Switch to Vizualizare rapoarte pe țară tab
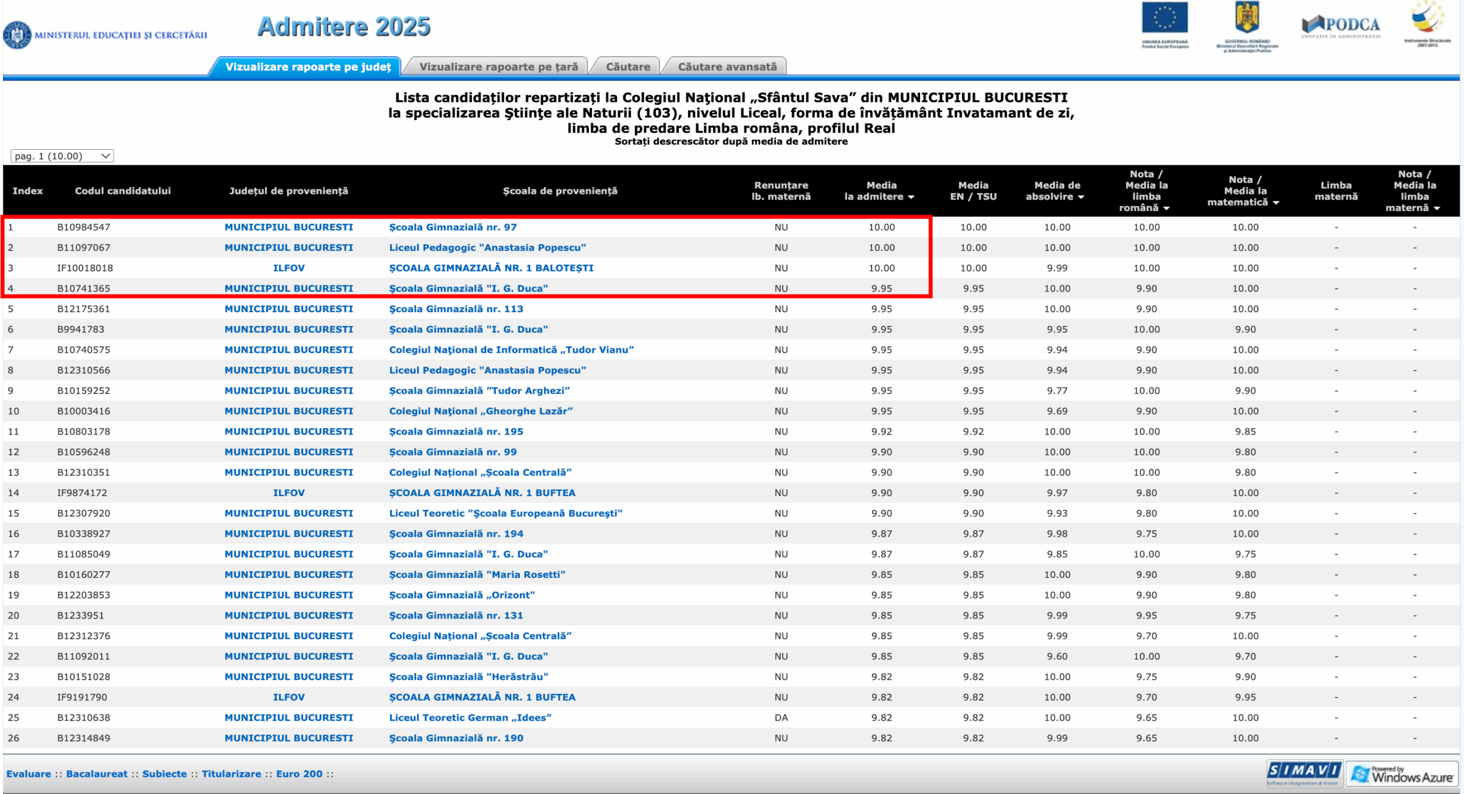The image size is (1464, 794). [x=498, y=67]
